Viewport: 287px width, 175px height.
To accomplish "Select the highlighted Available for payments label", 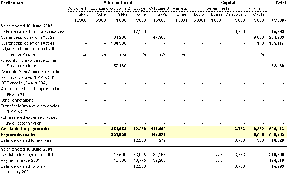I will point(25,129).
